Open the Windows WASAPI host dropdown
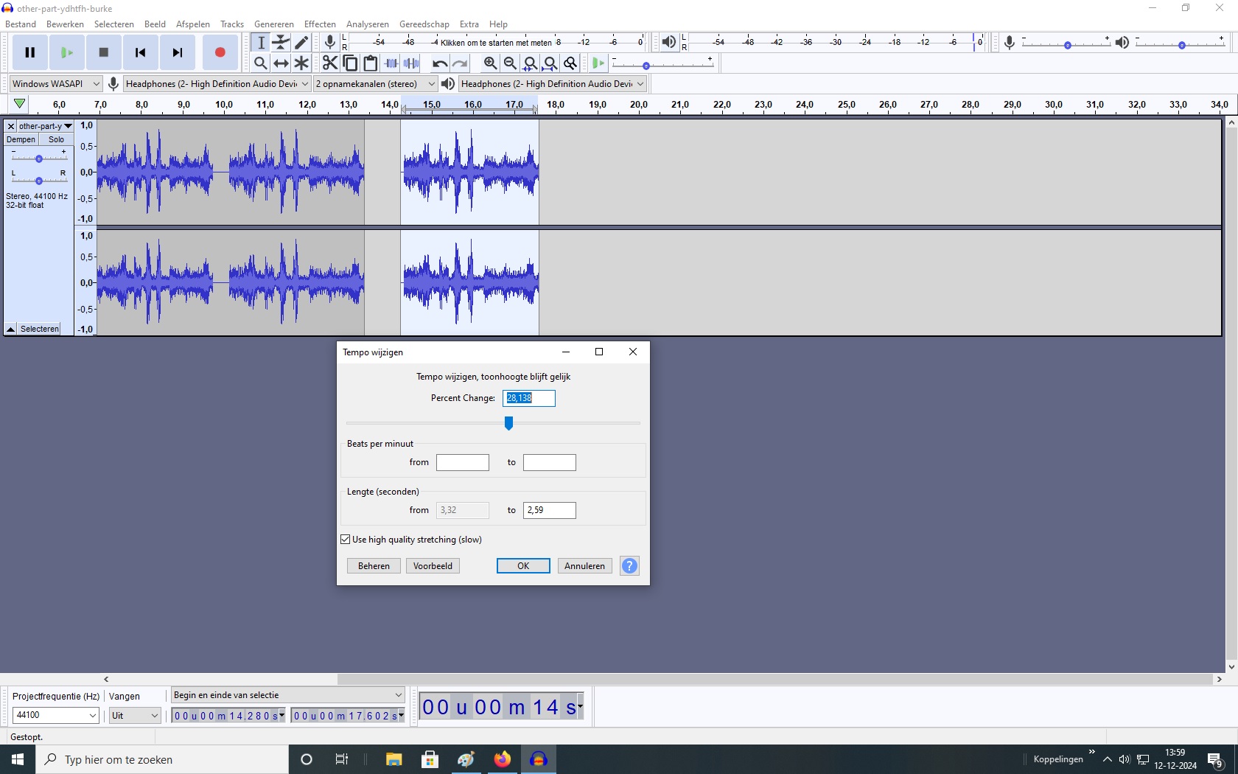Screen dimensions: 1238x774 (x=55, y=84)
